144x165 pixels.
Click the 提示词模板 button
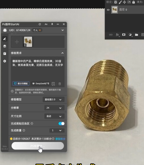[21, 84]
